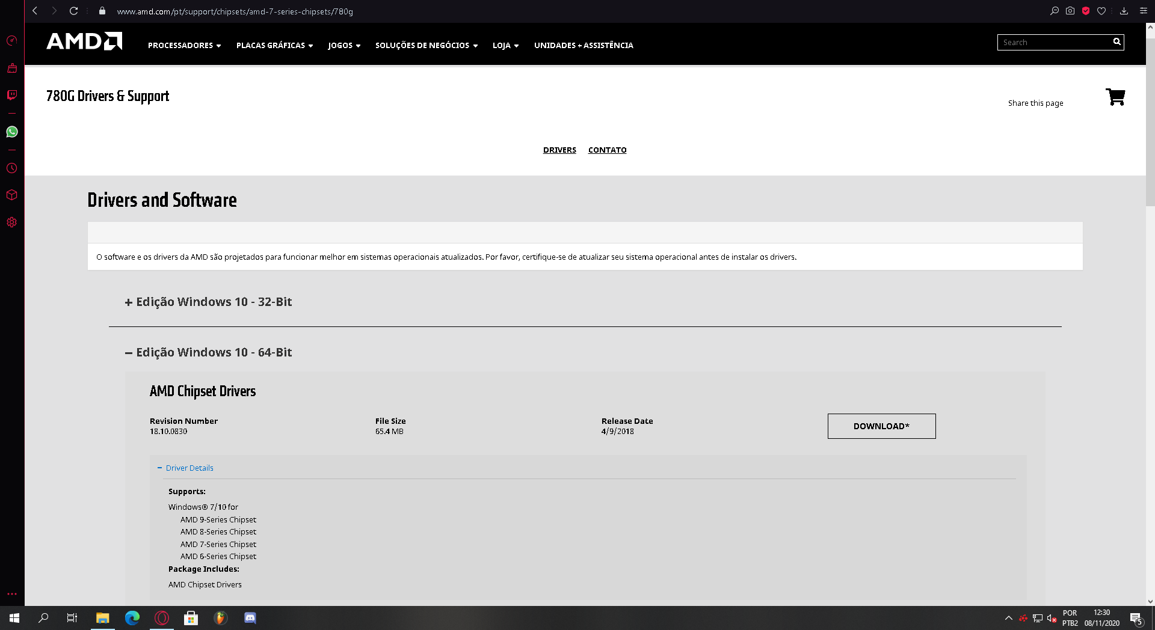
Task: Open Microsoft Edge from the taskbar
Action: coord(132,618)
